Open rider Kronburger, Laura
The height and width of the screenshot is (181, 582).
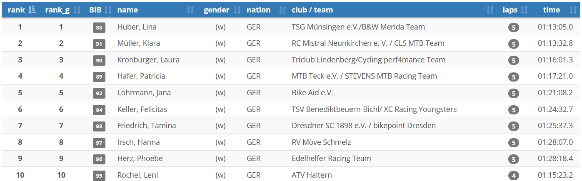tap(148, 60)
